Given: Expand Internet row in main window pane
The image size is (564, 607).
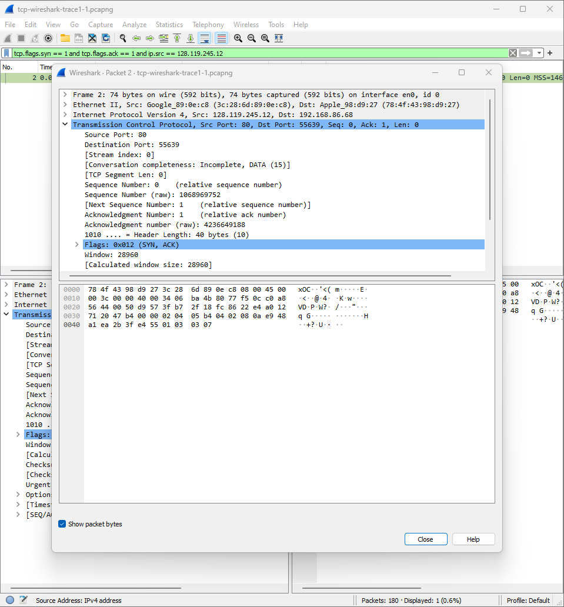Looking at the screenshot, I should click(x=6, y=305).
